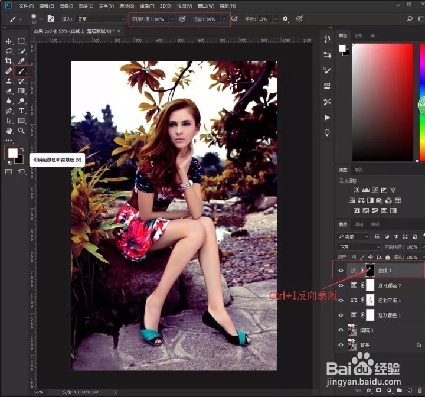
Task: Select the Blur tool
Action: (x=9, y=101)
